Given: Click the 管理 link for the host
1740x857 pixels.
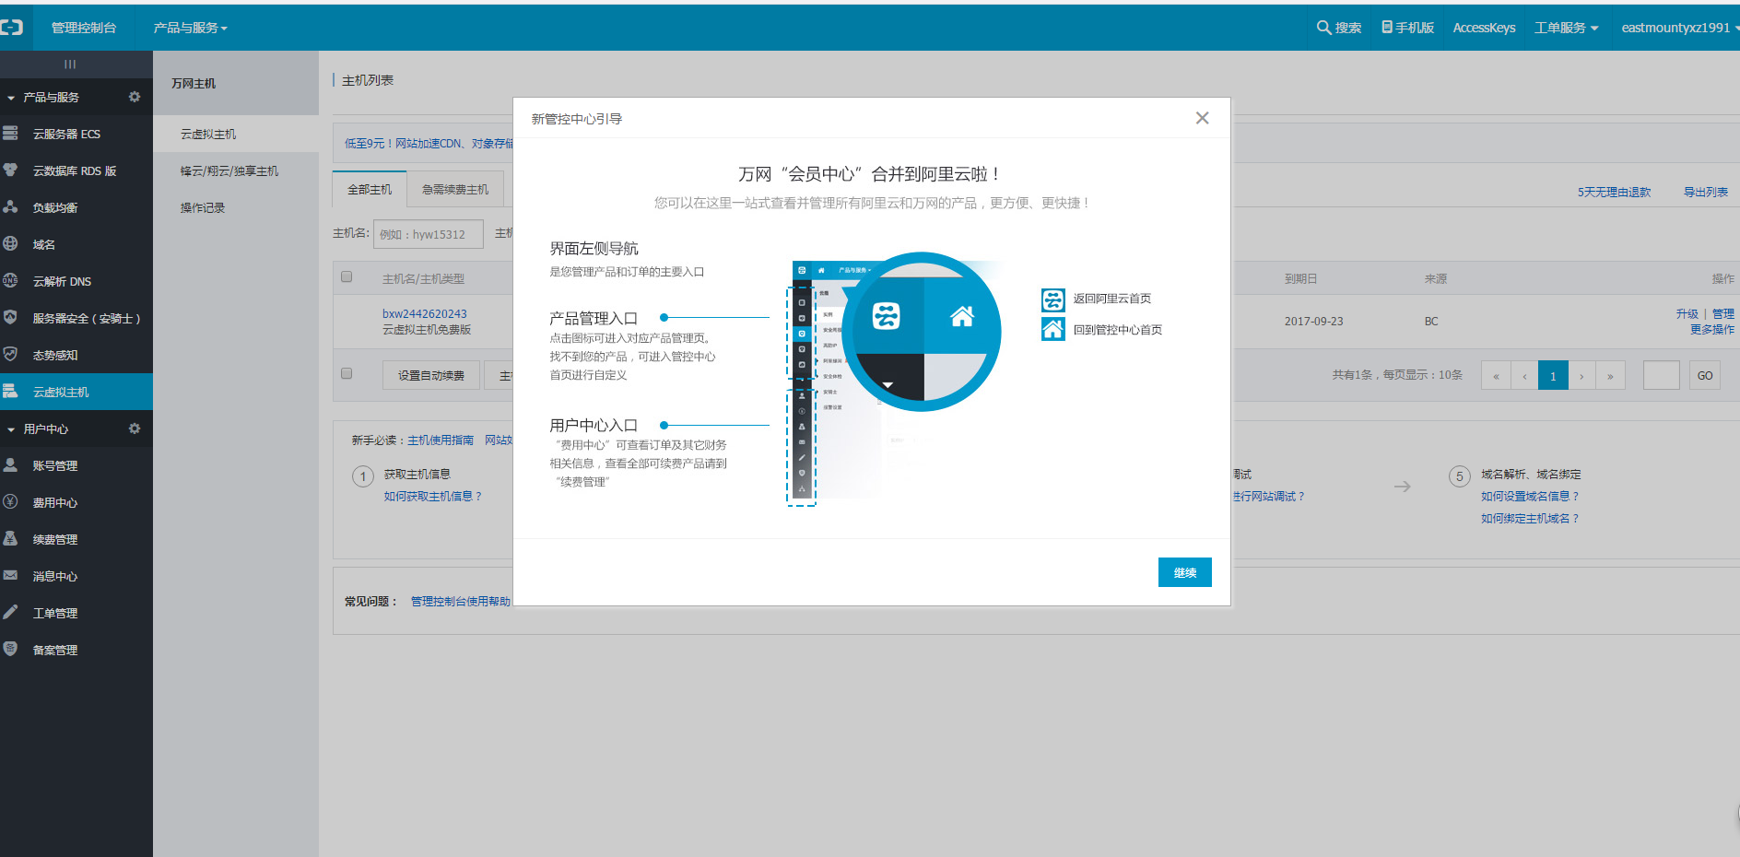Looking at the screenshot, I should (x=1723, y=313).
